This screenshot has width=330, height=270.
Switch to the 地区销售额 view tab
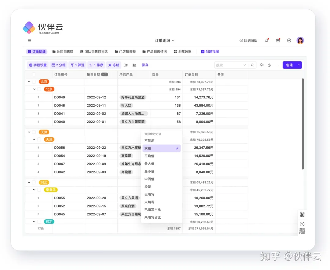[63, 52]
